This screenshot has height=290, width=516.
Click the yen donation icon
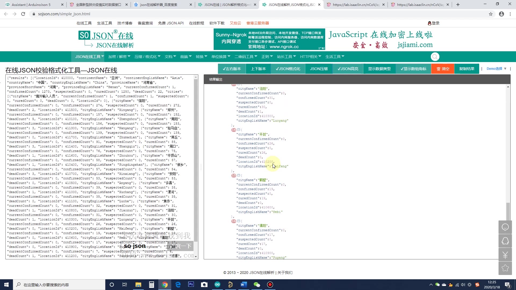505,255
